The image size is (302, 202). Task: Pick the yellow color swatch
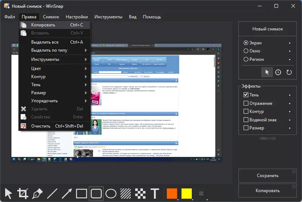186,194
